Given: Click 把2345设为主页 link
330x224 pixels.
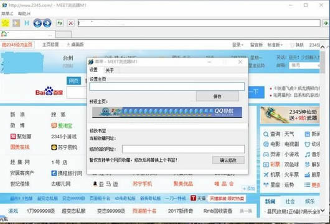Looking at the screenshot, I should pos(17,45).
